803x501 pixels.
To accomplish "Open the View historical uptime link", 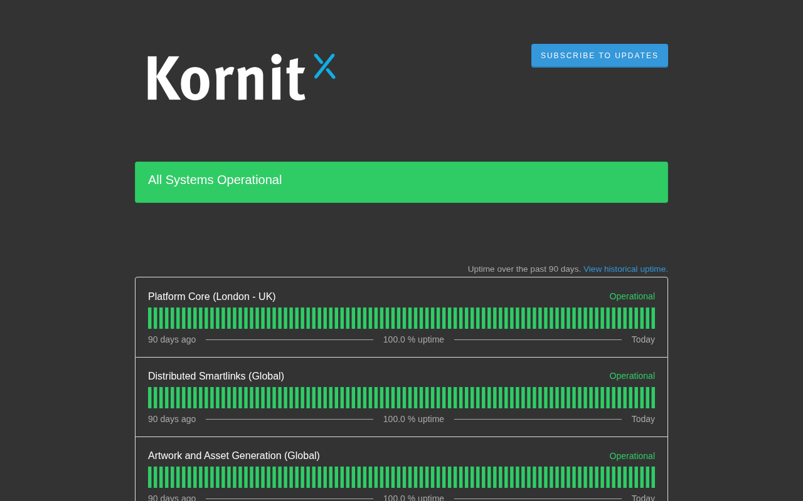I will (x=625, y=269).
